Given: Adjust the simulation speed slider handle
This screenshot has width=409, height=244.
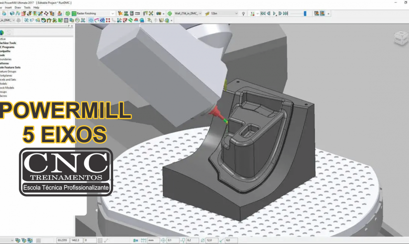Looking at the screenshot, I should [x=305, y=13].
